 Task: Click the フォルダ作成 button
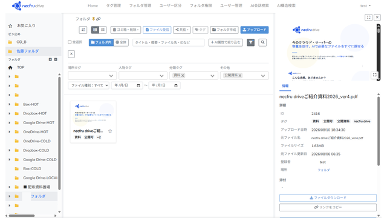point(224,30)
